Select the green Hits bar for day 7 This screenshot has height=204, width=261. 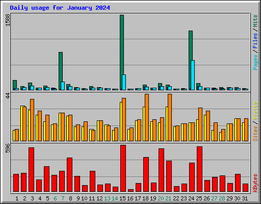point(61,71)
